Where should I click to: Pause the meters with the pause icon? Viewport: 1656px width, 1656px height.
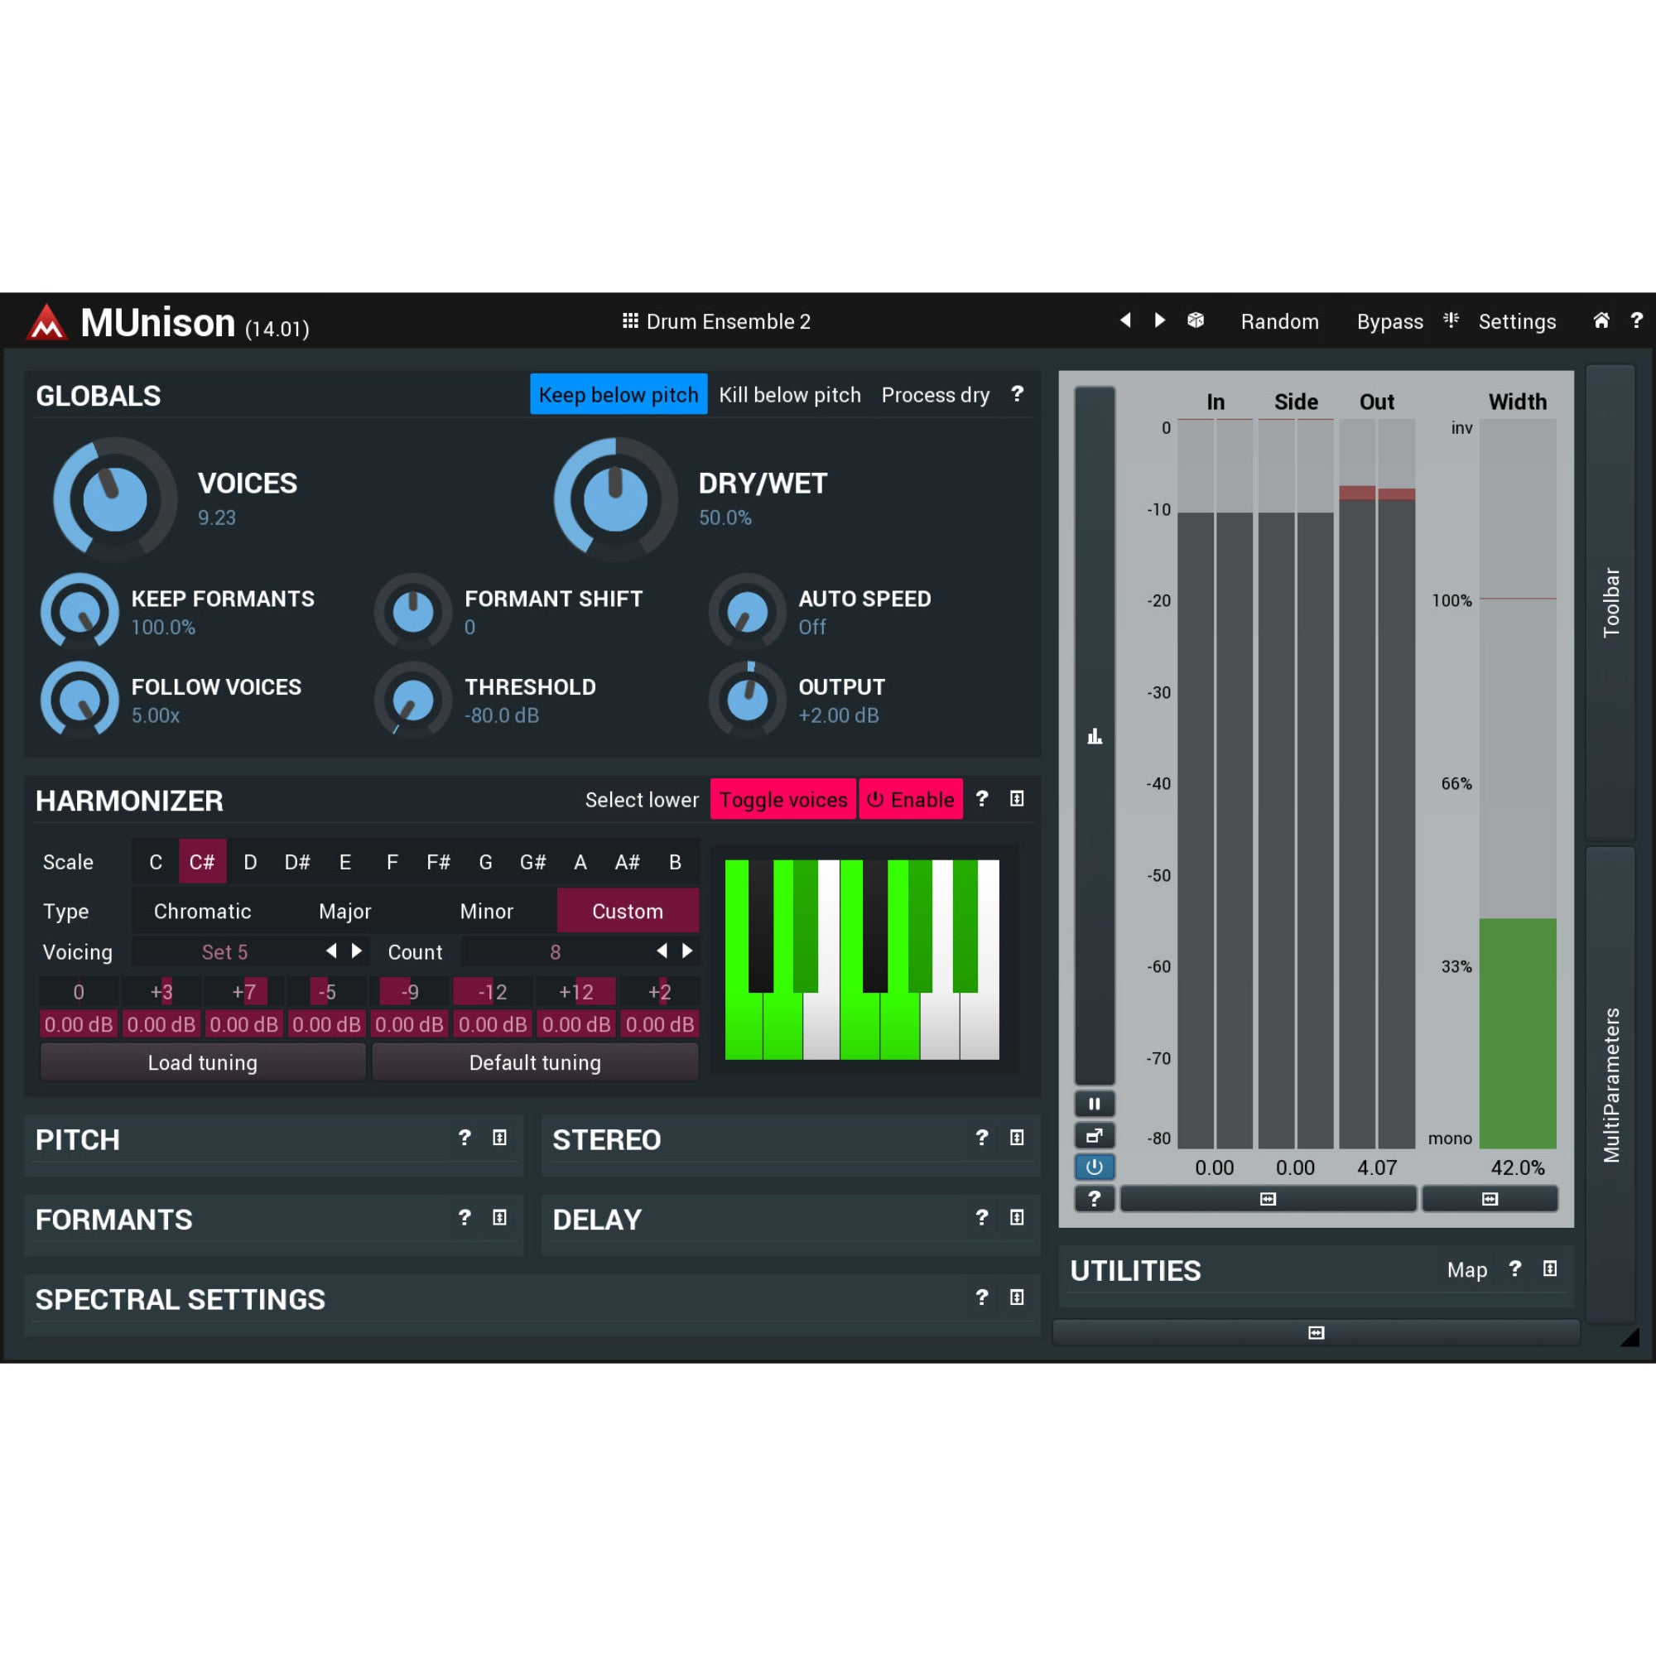click(1095, 1104)
